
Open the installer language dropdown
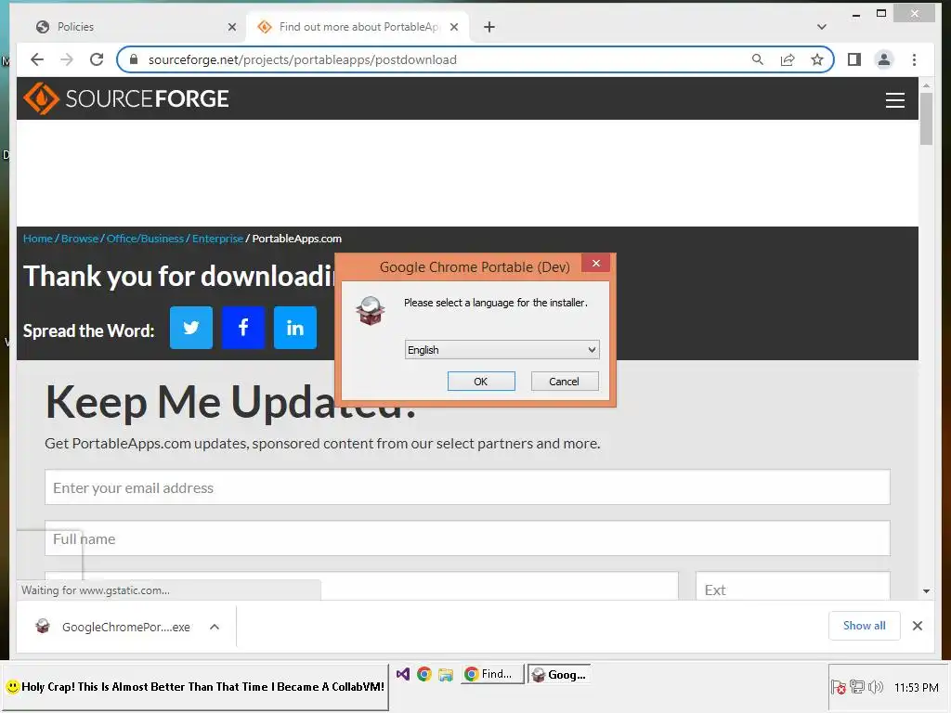click(x=502, y=350)
